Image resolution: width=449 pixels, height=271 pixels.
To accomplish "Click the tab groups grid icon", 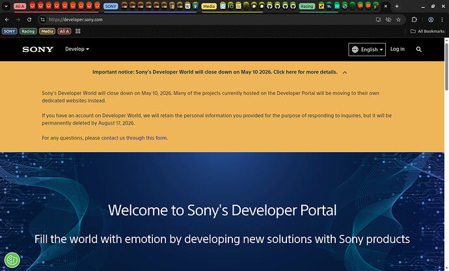I will pyautogui.click(x=78, y=31).
